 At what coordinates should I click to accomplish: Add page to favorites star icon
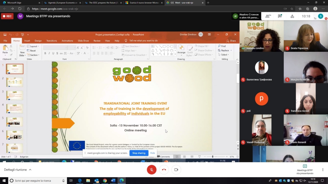[292, 9]
